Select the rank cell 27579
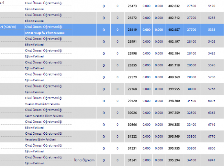This screenshot has height=168, width=224. (x=132, y=77)
